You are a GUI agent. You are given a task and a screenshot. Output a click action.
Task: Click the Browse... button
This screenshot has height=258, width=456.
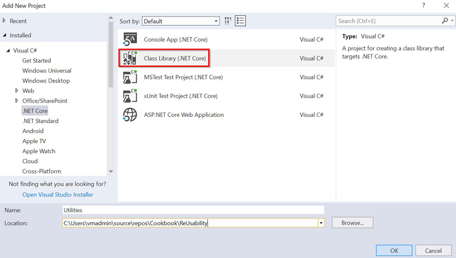point(352,223)
